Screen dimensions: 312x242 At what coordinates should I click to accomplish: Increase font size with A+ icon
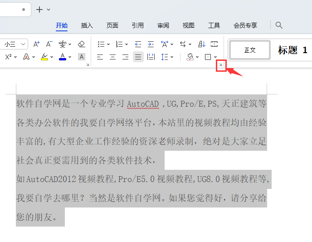pyautogui.click(x=36, y=44)
